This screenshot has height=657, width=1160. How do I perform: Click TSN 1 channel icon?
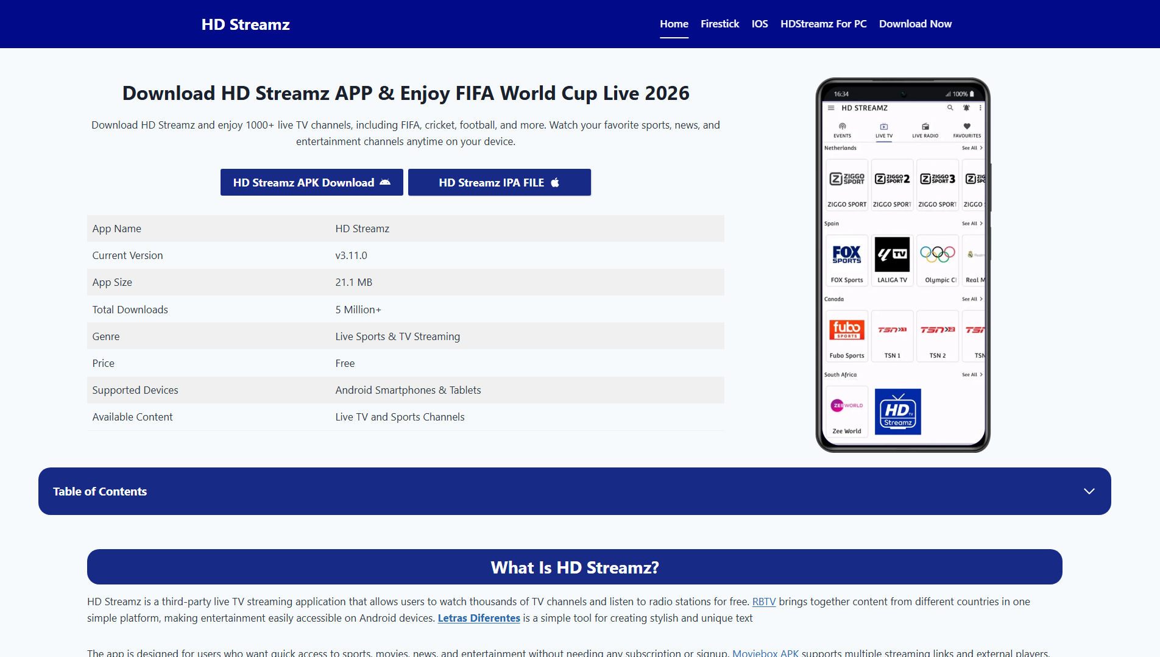[892, 330]
